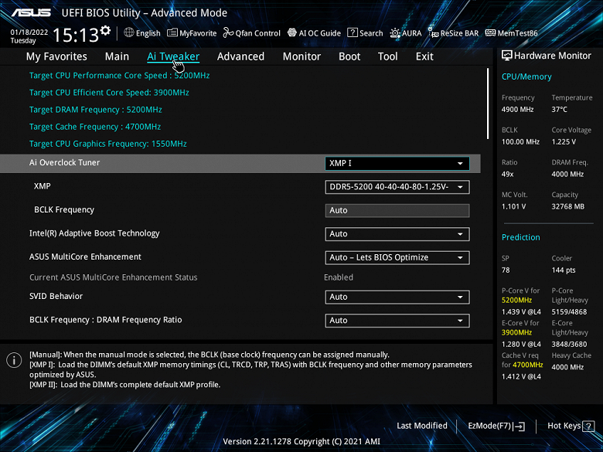Click the English language label
Image resolution: width=603 pixels, height=452 pixels.
click(148, 33)
